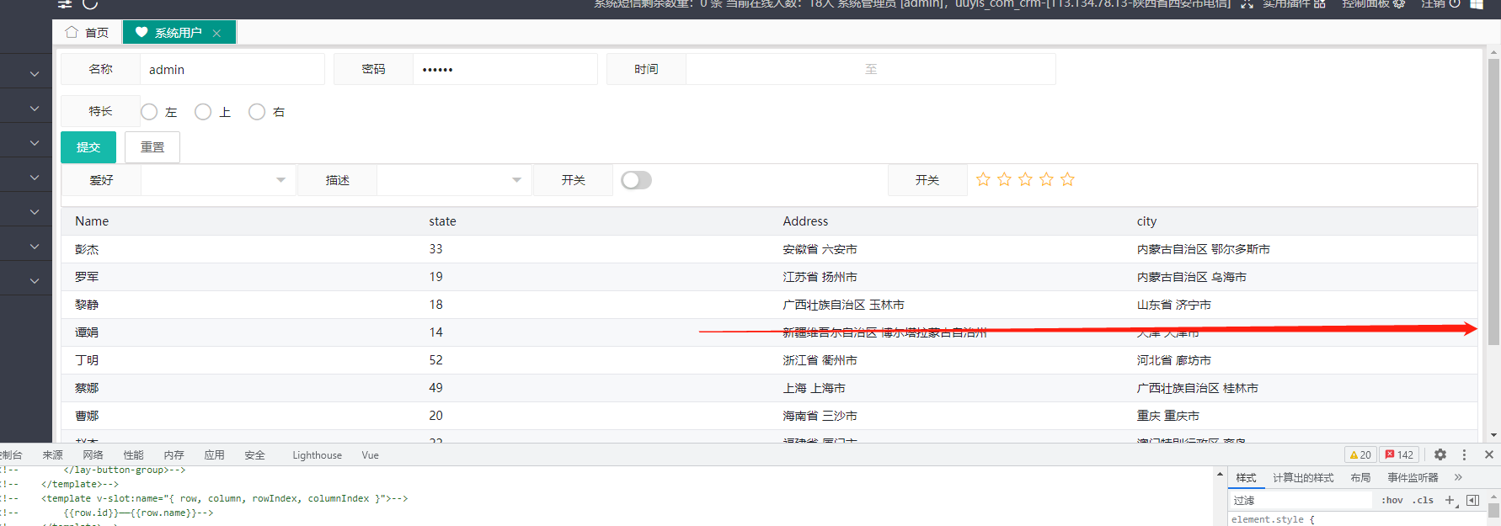1501x526 pixels.
Task: Click the home icon on the 首页 tab
Action: (x=72, y=32)
